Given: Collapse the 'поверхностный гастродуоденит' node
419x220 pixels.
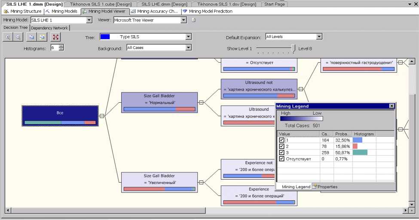Looking at the screenshot, I should [x=400, y=62].
